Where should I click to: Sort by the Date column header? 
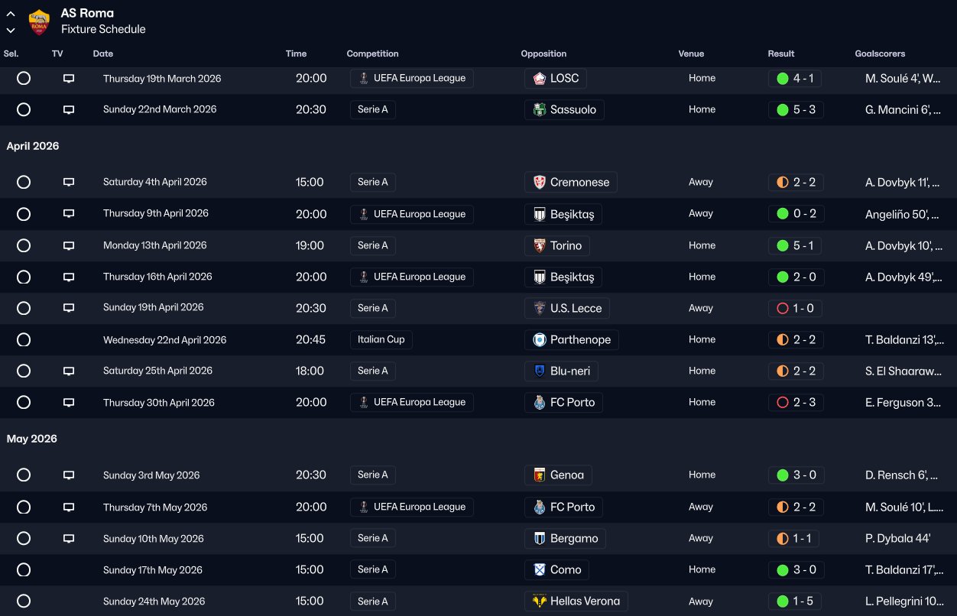coord(103,53)
